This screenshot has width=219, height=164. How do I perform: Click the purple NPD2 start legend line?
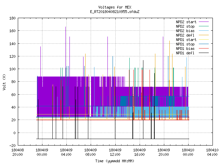pyautogui.click(x=204, y=22)
